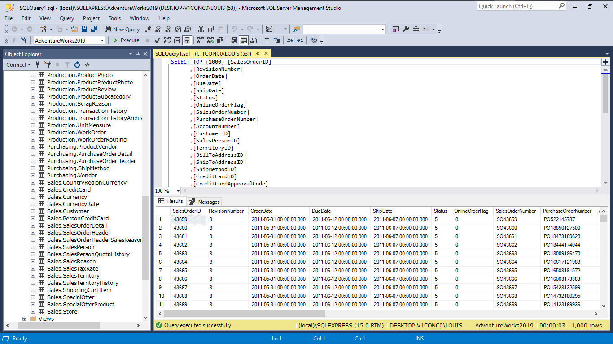Viewport: 613px width, 344px height.
Task: Close the SQLQuery1.sql tab
Action: click(266, 53)
